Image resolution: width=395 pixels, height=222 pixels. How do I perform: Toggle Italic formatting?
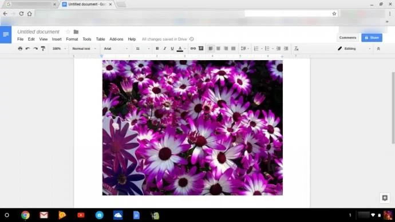165,49
